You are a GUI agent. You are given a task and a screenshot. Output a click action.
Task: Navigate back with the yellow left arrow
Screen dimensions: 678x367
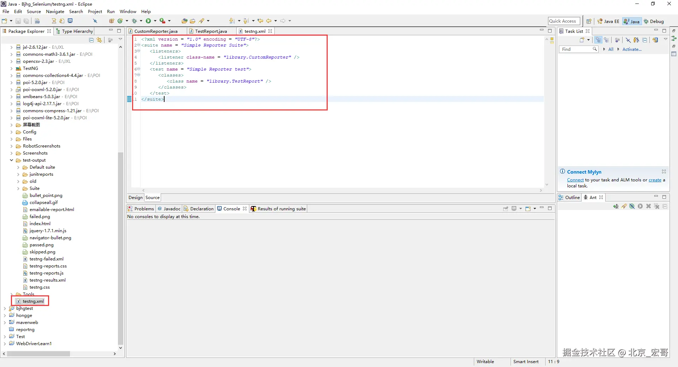click(269, 21)
